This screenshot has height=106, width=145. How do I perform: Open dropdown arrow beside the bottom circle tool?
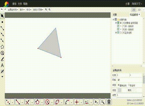point(52,102)
